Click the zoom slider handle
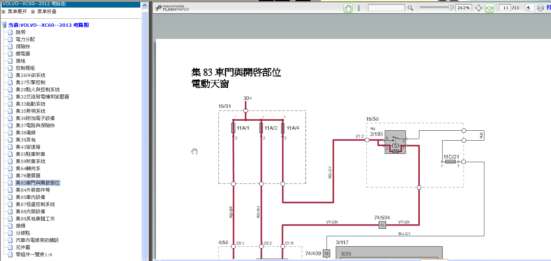Screen dimensions: 551x261 pos(451,8)
